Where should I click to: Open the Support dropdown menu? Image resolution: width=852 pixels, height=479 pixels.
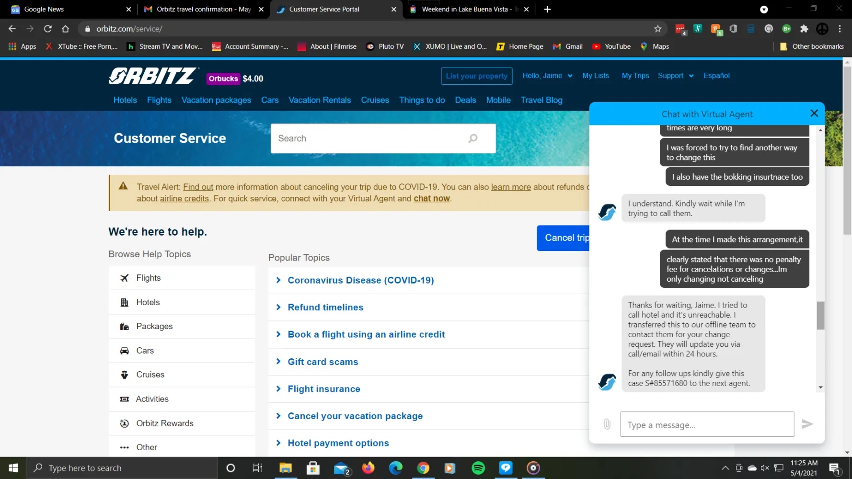pos(675,76)
